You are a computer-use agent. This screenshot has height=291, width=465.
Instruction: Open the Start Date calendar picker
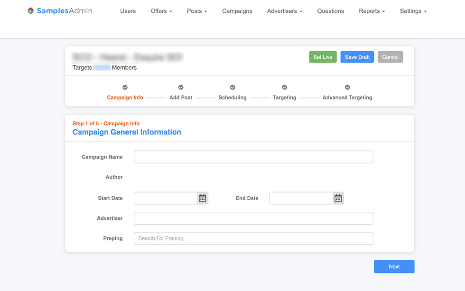(203, 198)
